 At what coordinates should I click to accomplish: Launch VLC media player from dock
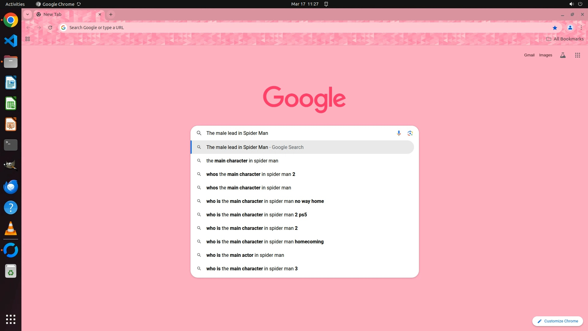coord(11,229)
